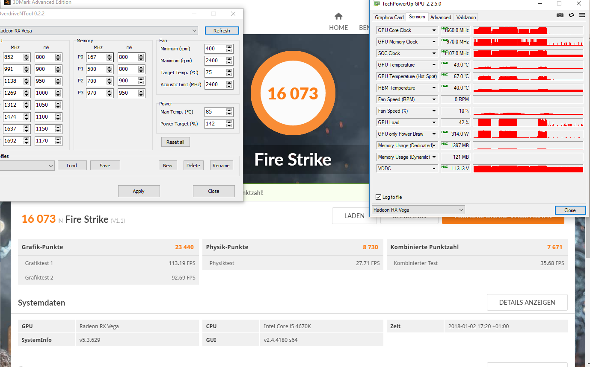Click the New profile button

click(168, 166)
